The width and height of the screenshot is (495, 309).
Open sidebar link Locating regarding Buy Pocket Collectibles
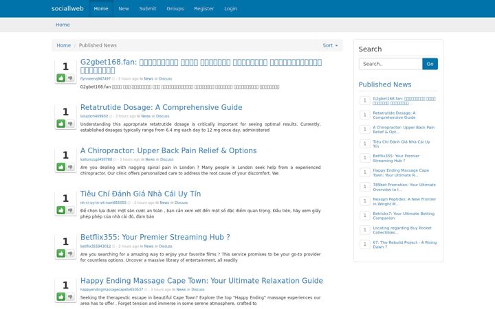pos(402,230)
